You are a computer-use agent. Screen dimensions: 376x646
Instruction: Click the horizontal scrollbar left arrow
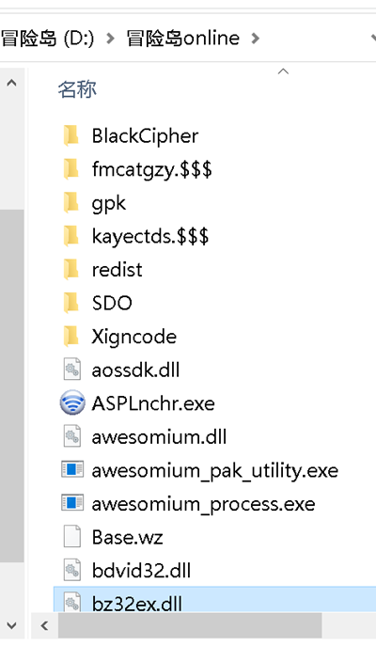44,625
